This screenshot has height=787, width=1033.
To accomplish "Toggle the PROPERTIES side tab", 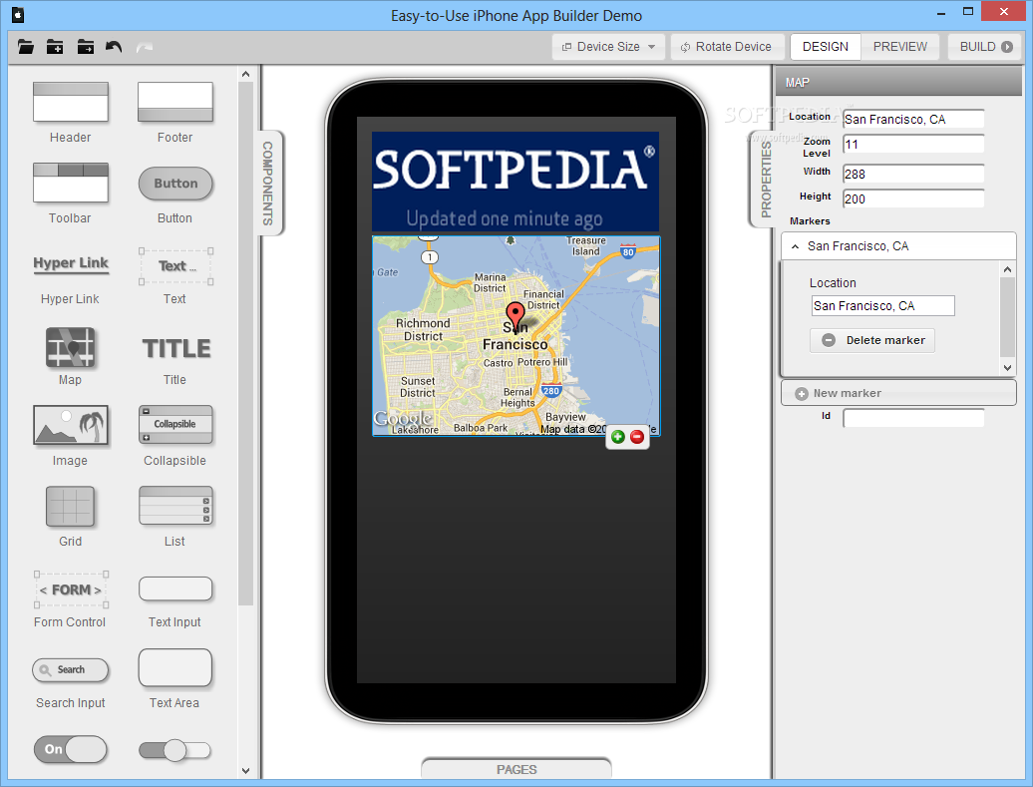I will click(764, 178).
